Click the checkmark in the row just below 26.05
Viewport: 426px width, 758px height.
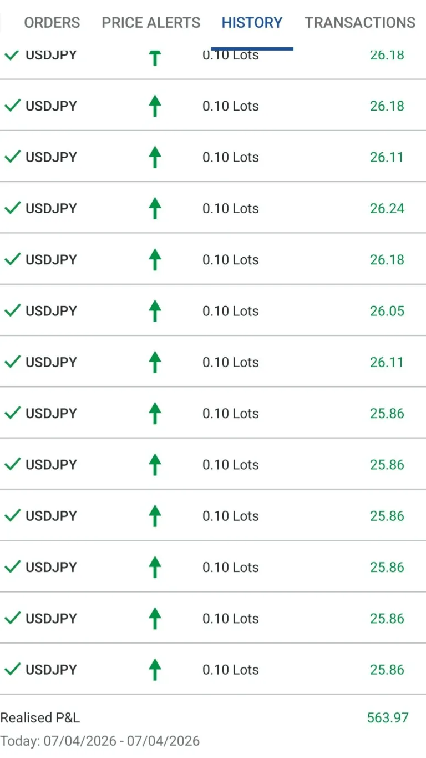pos(12,362)
